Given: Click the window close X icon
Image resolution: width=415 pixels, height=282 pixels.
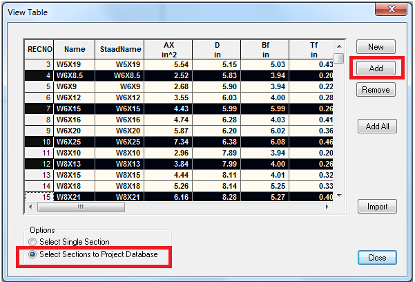Looking at the screenshot, I should coord(392,10).
